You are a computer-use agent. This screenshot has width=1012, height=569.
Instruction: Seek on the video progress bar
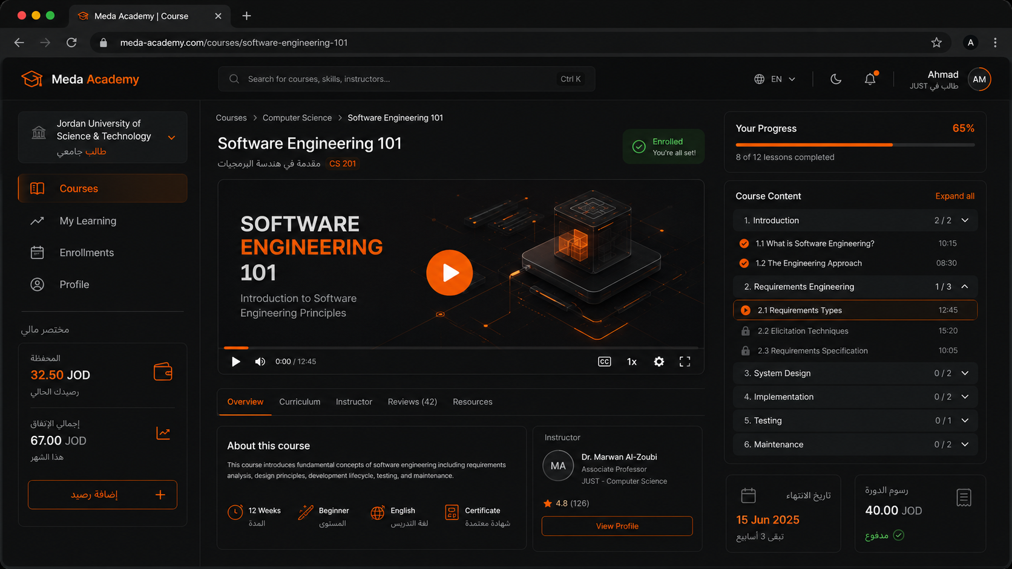point(461,348)
